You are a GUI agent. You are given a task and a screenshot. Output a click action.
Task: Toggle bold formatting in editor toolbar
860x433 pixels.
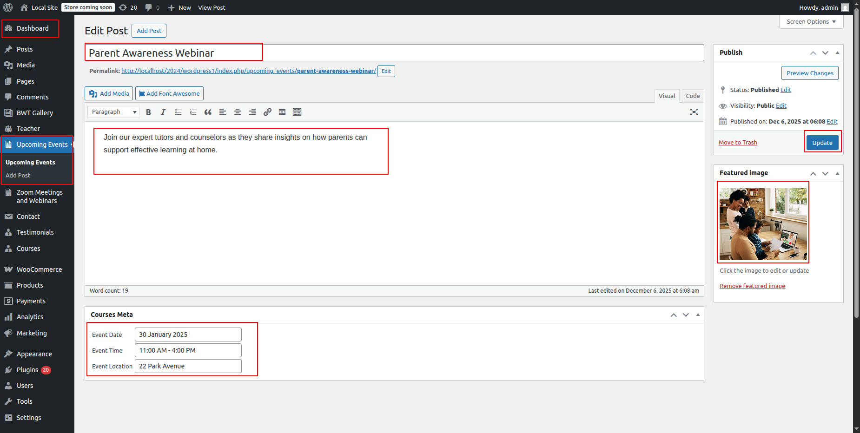(x=148, y=112)
